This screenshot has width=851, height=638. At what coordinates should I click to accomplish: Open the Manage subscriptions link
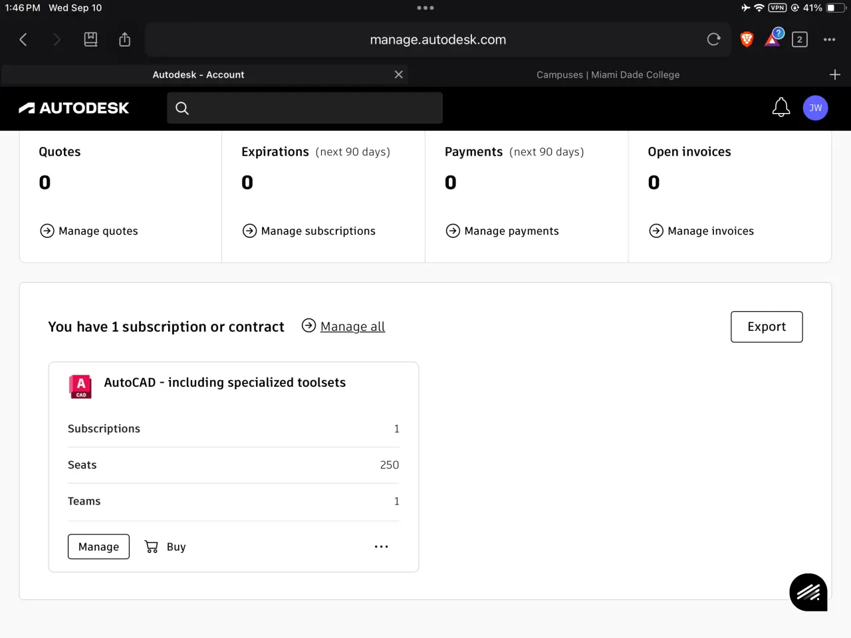[318, 231]
